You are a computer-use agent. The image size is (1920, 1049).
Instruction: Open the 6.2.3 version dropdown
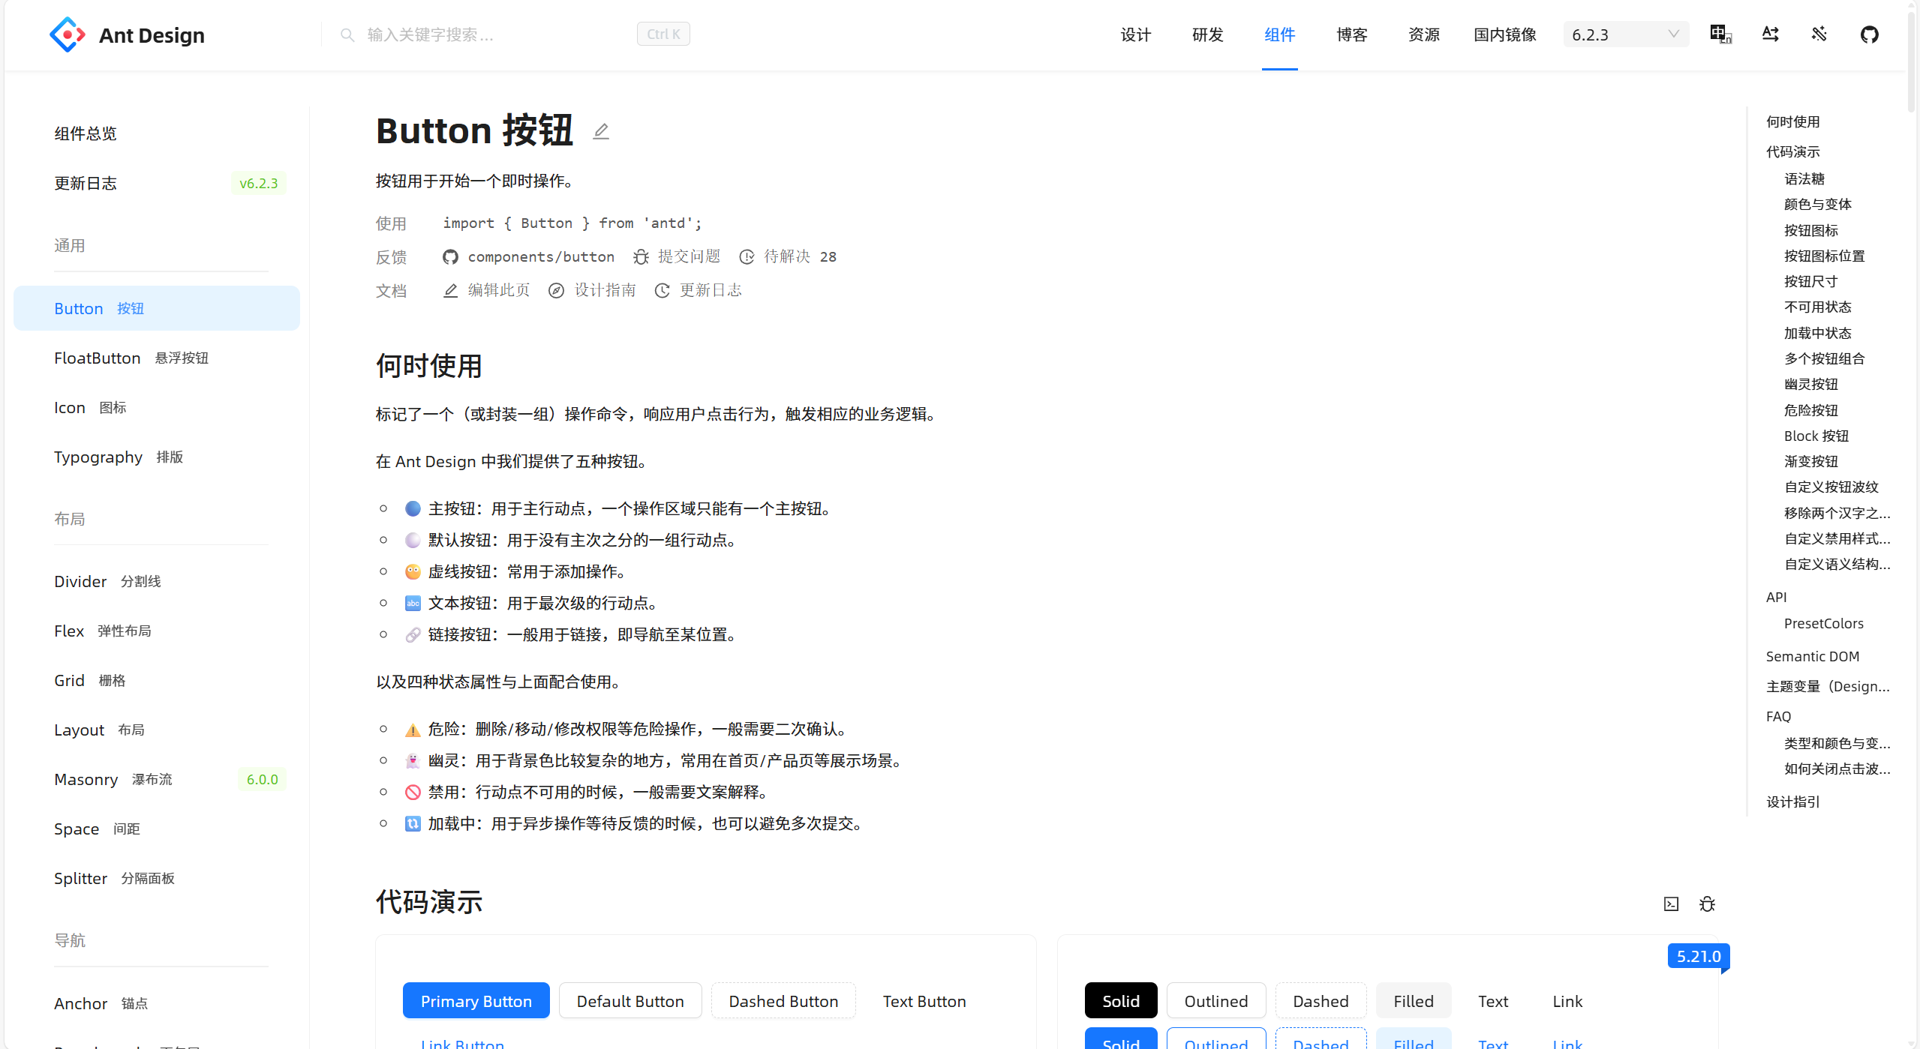click(1625, 34)
